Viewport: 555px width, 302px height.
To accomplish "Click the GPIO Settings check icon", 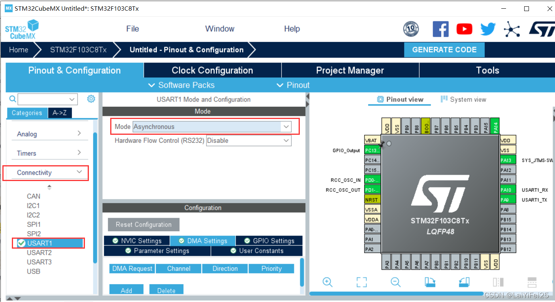I will click(x=247, y=241).
